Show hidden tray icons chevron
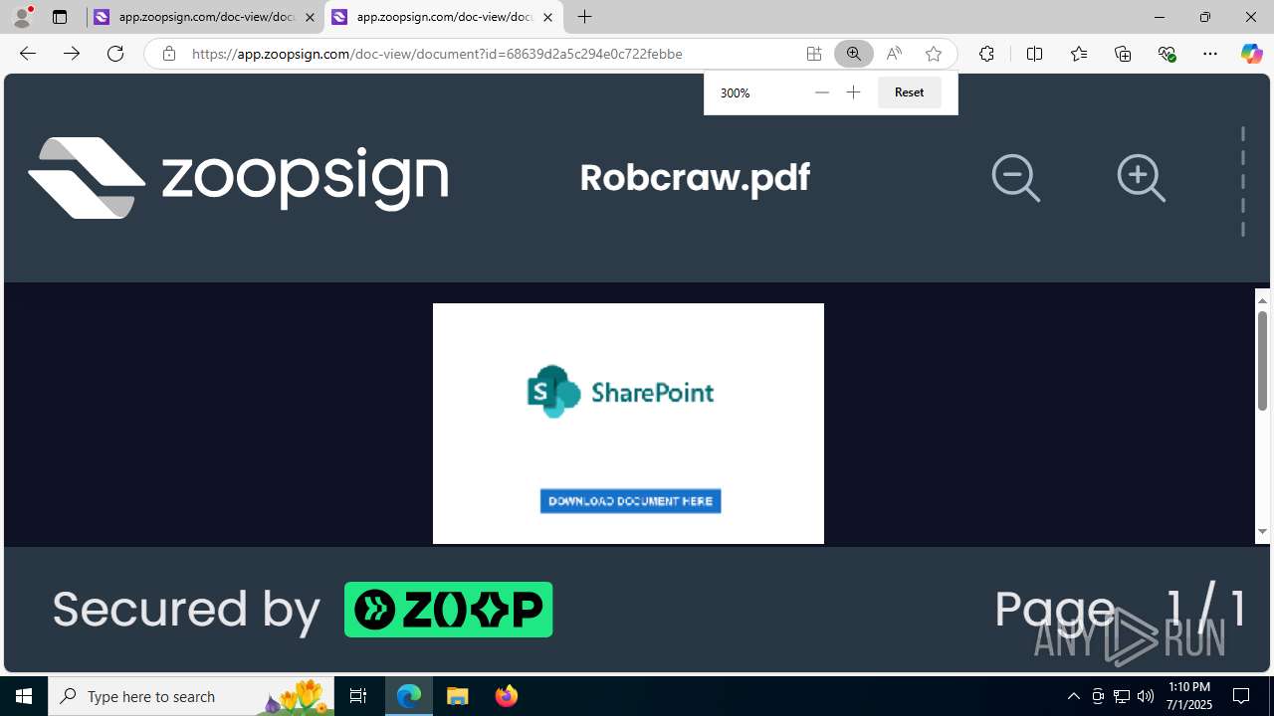 tap(1073, 696)
